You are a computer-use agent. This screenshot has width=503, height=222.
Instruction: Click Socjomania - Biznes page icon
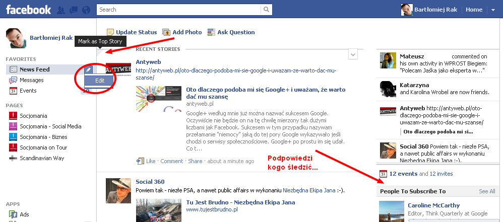(x=13, y=137)
